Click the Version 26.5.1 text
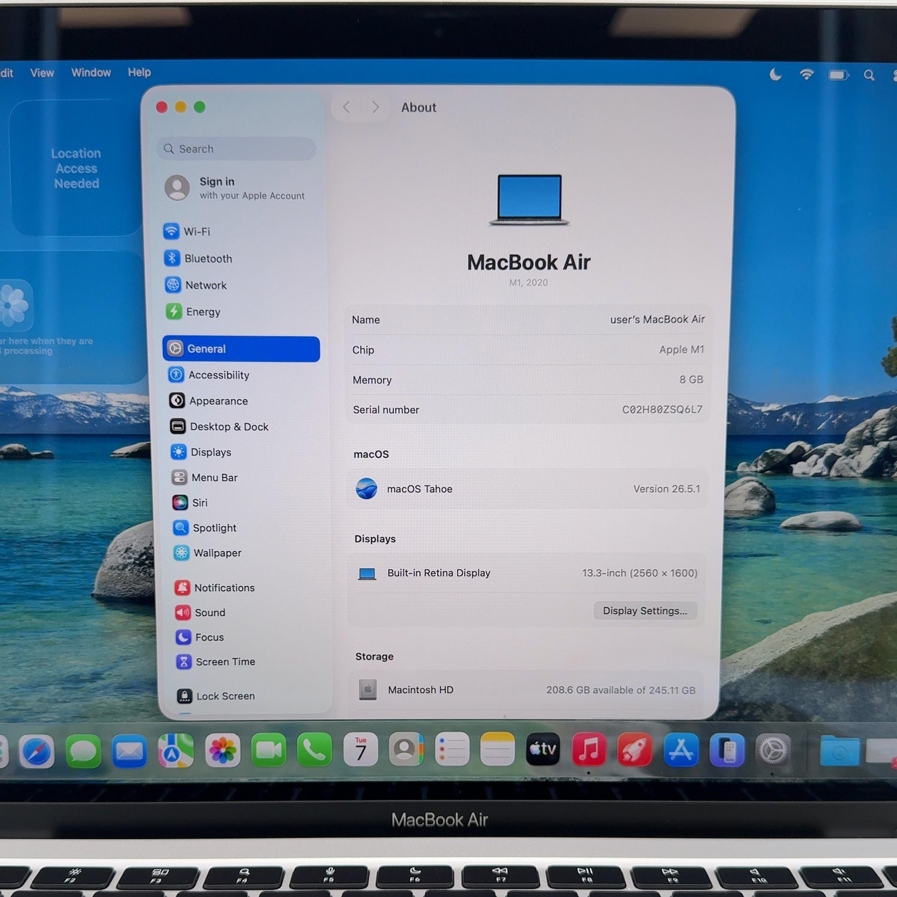 pyautogui.click(x=667, y=489)
